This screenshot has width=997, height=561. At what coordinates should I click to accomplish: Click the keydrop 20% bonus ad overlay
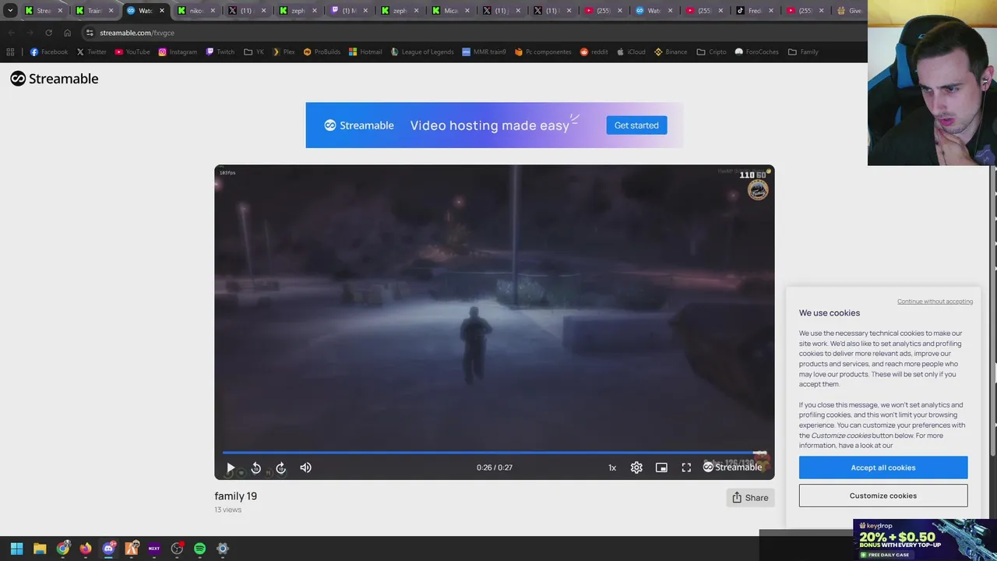(x=924, y=540)
